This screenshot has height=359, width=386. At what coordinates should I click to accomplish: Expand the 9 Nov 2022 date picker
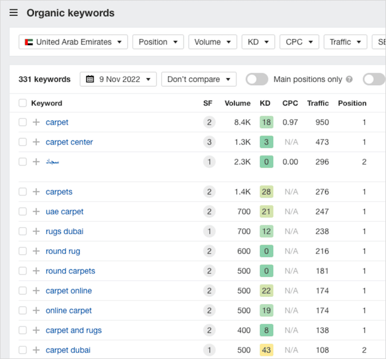(x=118, y=80)
